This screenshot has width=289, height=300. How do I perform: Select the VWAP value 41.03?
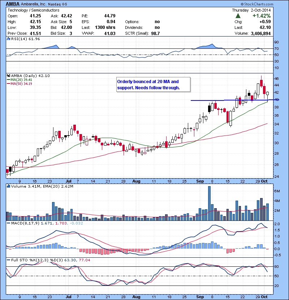tap(110, 34)
